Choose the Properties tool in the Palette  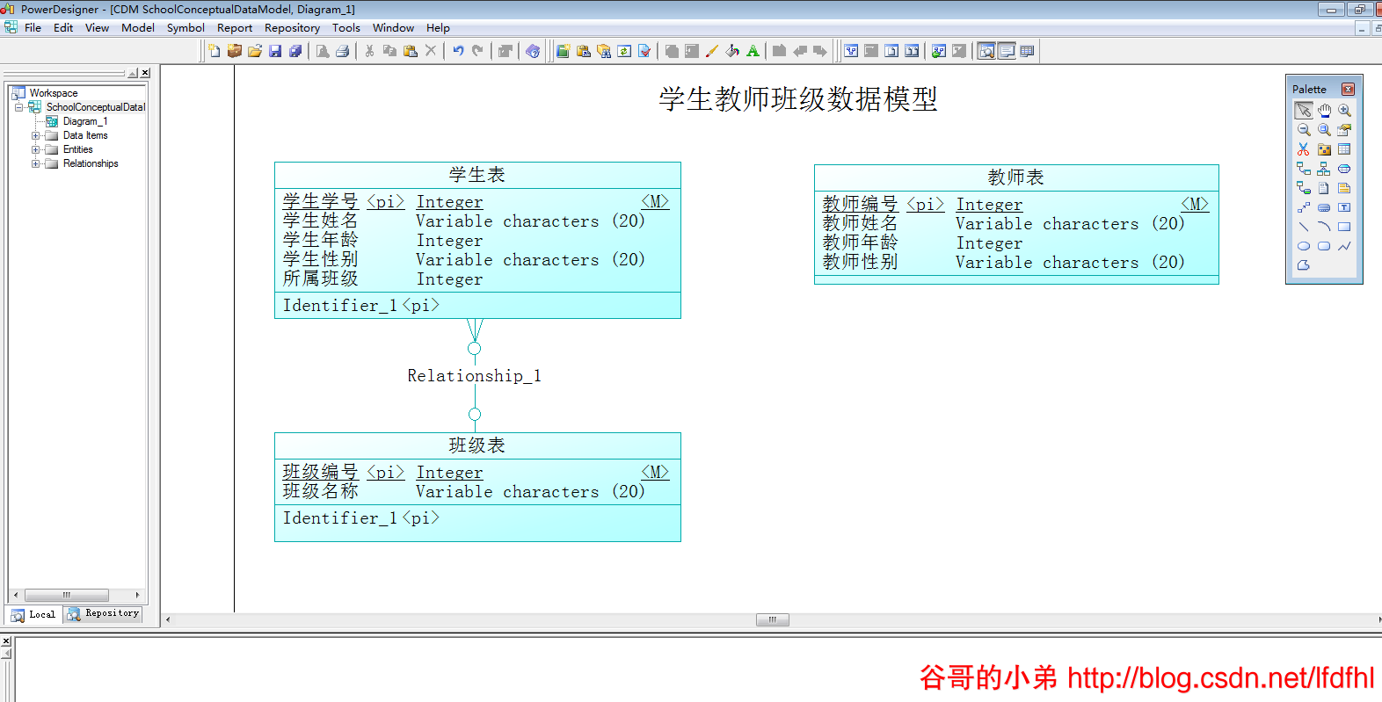1344,130
